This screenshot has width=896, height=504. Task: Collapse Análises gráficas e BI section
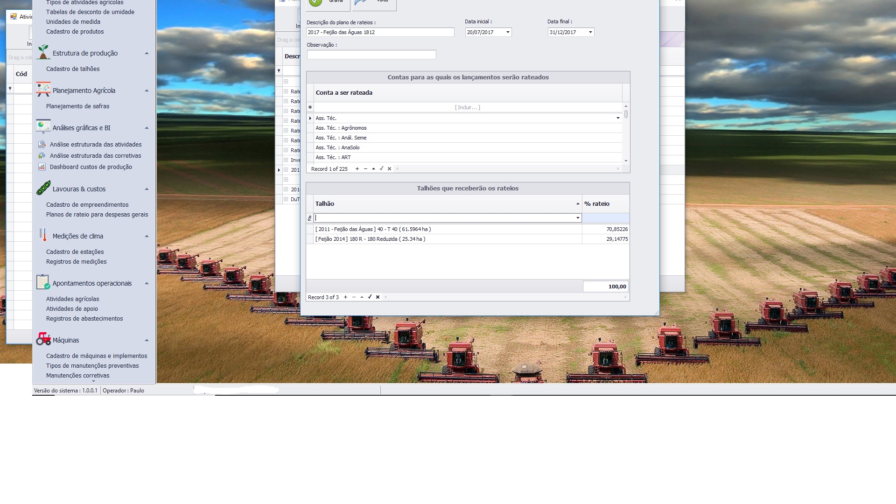(147, 128)
